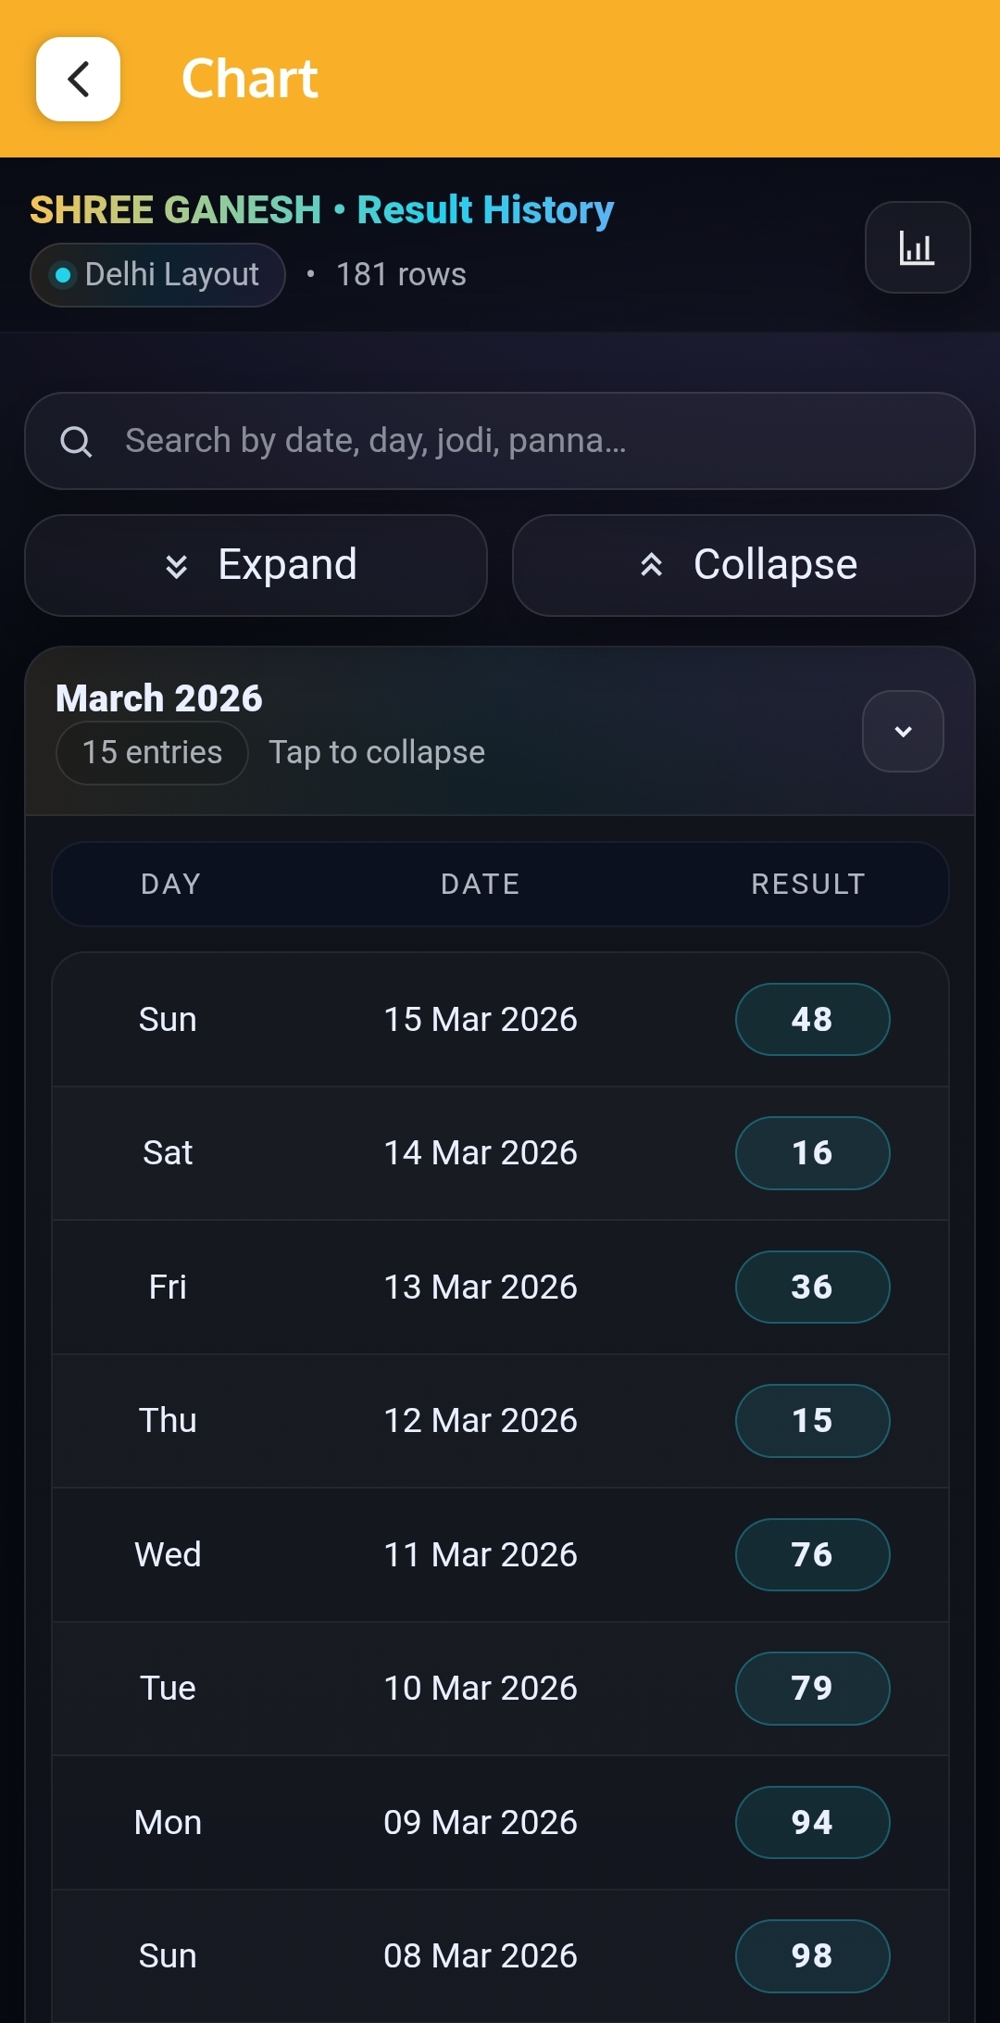Open the bar chart statistics icon
Image resolution: width=1000 pixels, height=2023 pixels.
(x=917, y=247)
